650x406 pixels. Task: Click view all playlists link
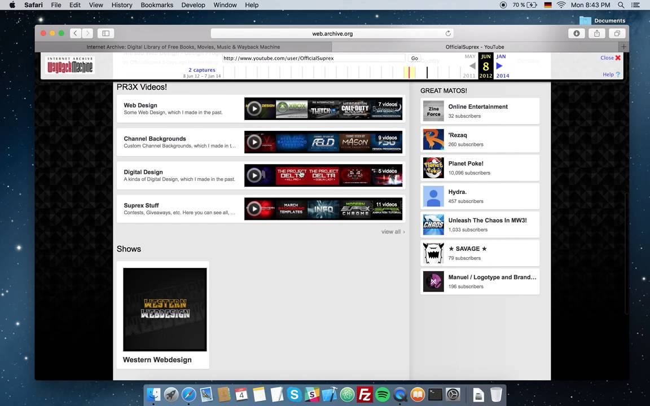(393, 232)
